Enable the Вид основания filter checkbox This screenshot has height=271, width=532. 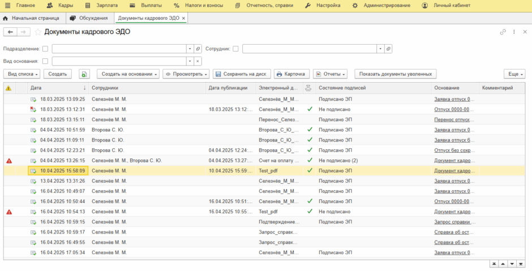pos(45,62)
